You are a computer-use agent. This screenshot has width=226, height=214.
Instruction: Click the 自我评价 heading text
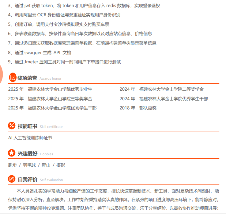coord(27,179)
